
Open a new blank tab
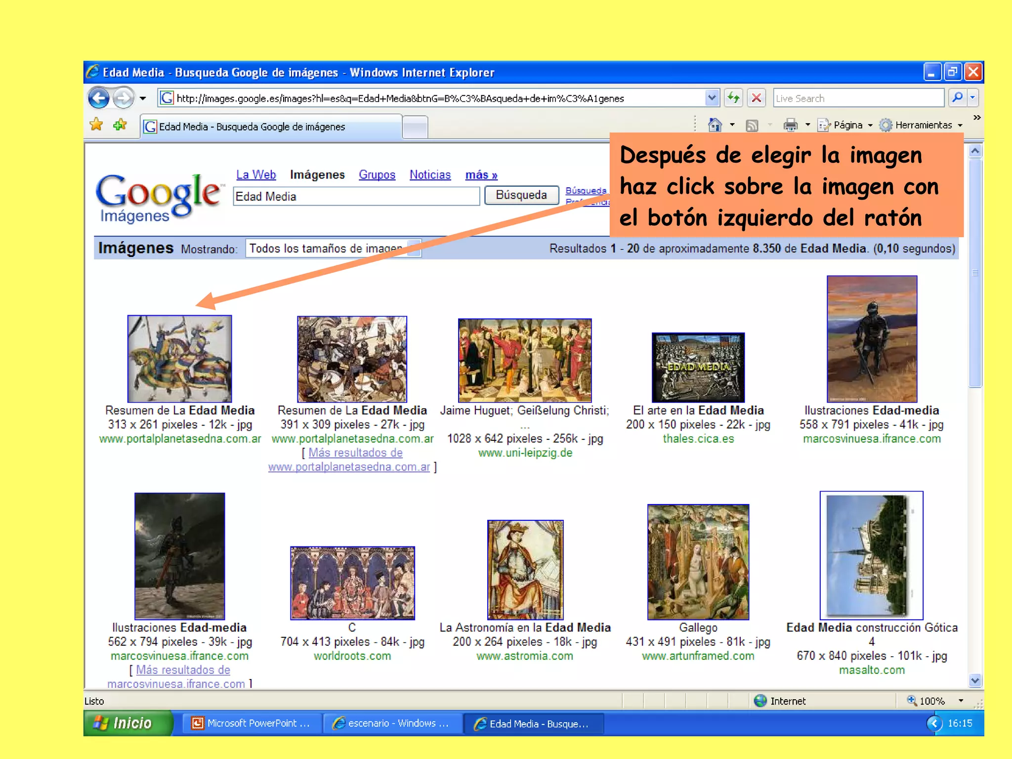click(x=415, y=127)
